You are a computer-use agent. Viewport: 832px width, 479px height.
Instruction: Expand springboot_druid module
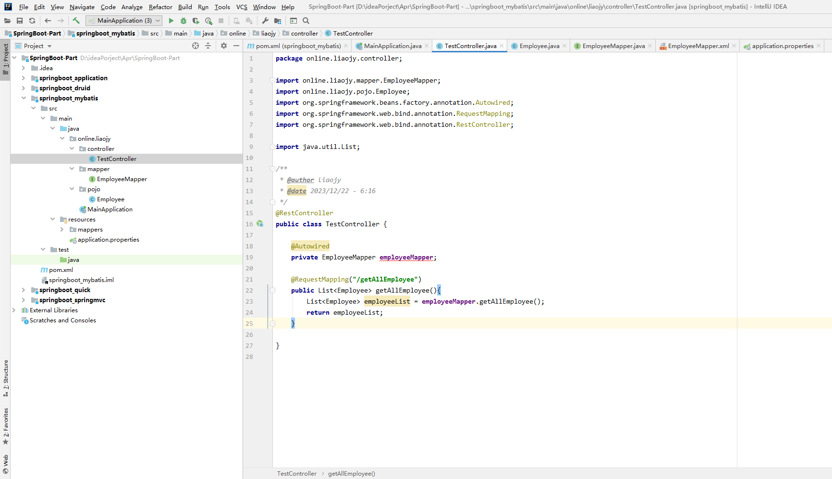click(24, 88)
